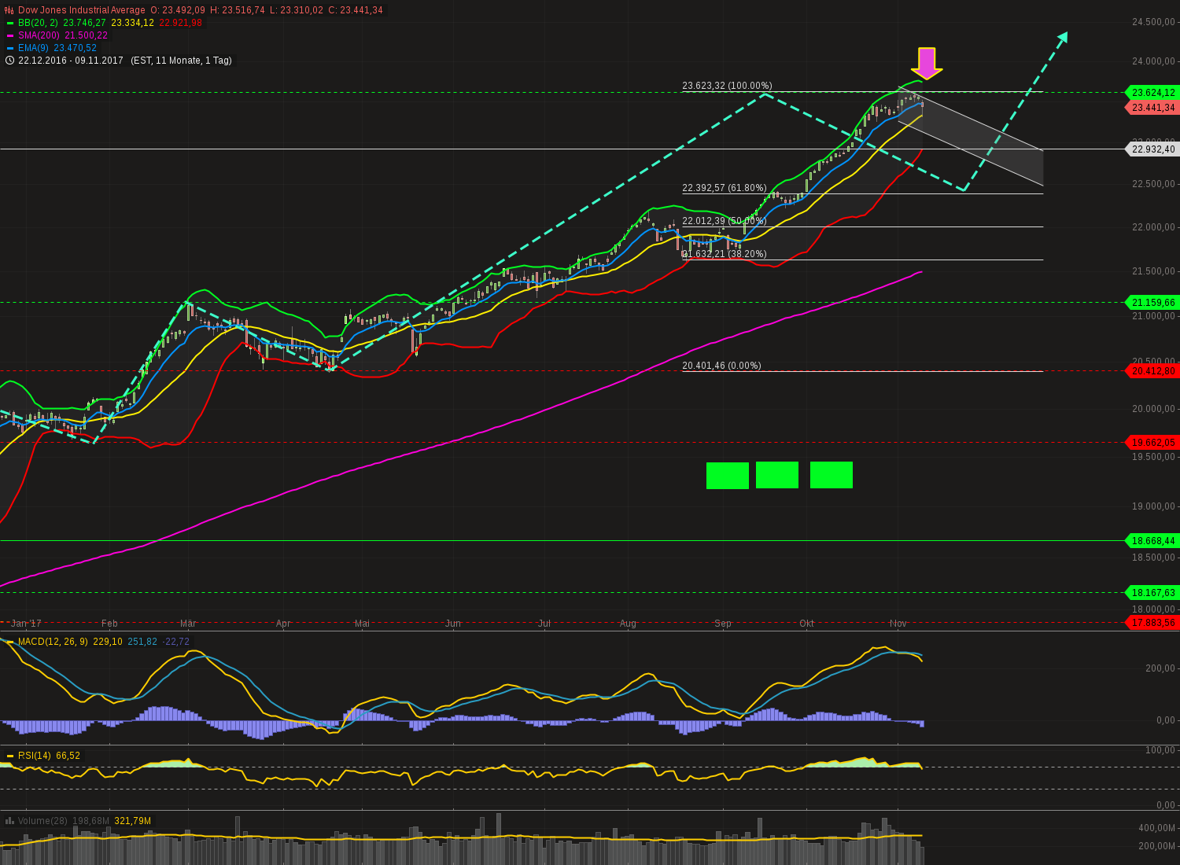Click the clock icon next to the date range

coord(8,61)
